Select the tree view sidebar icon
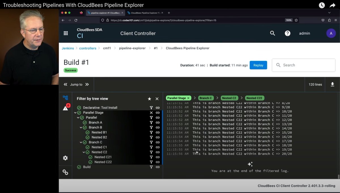 (x=65, y=98)
